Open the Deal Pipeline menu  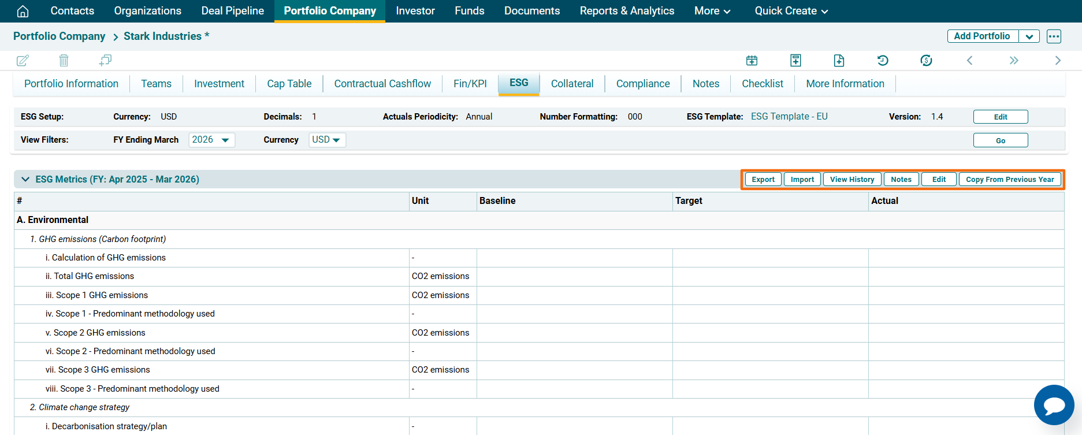232,11
